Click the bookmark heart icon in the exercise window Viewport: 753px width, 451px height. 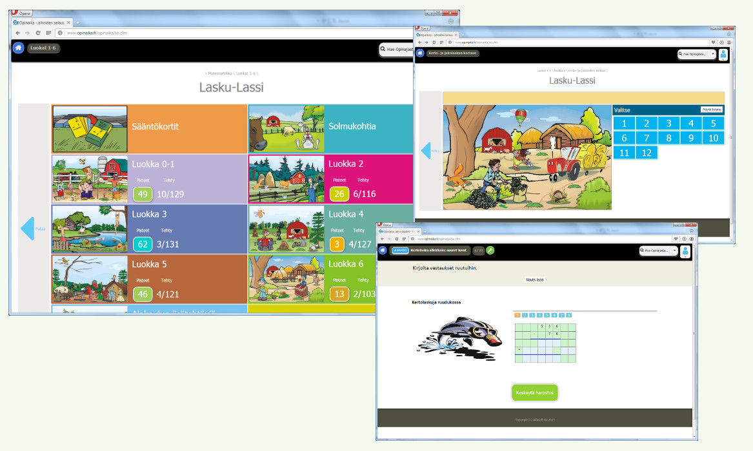tap(676, 238)
